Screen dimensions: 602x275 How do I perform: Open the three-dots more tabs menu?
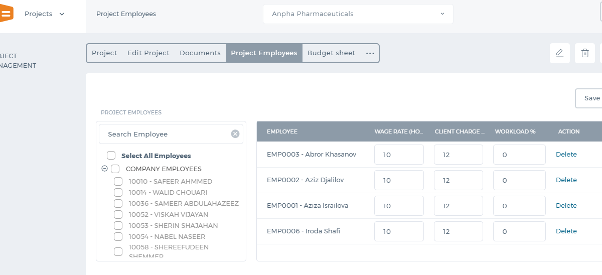coord(370,53)
